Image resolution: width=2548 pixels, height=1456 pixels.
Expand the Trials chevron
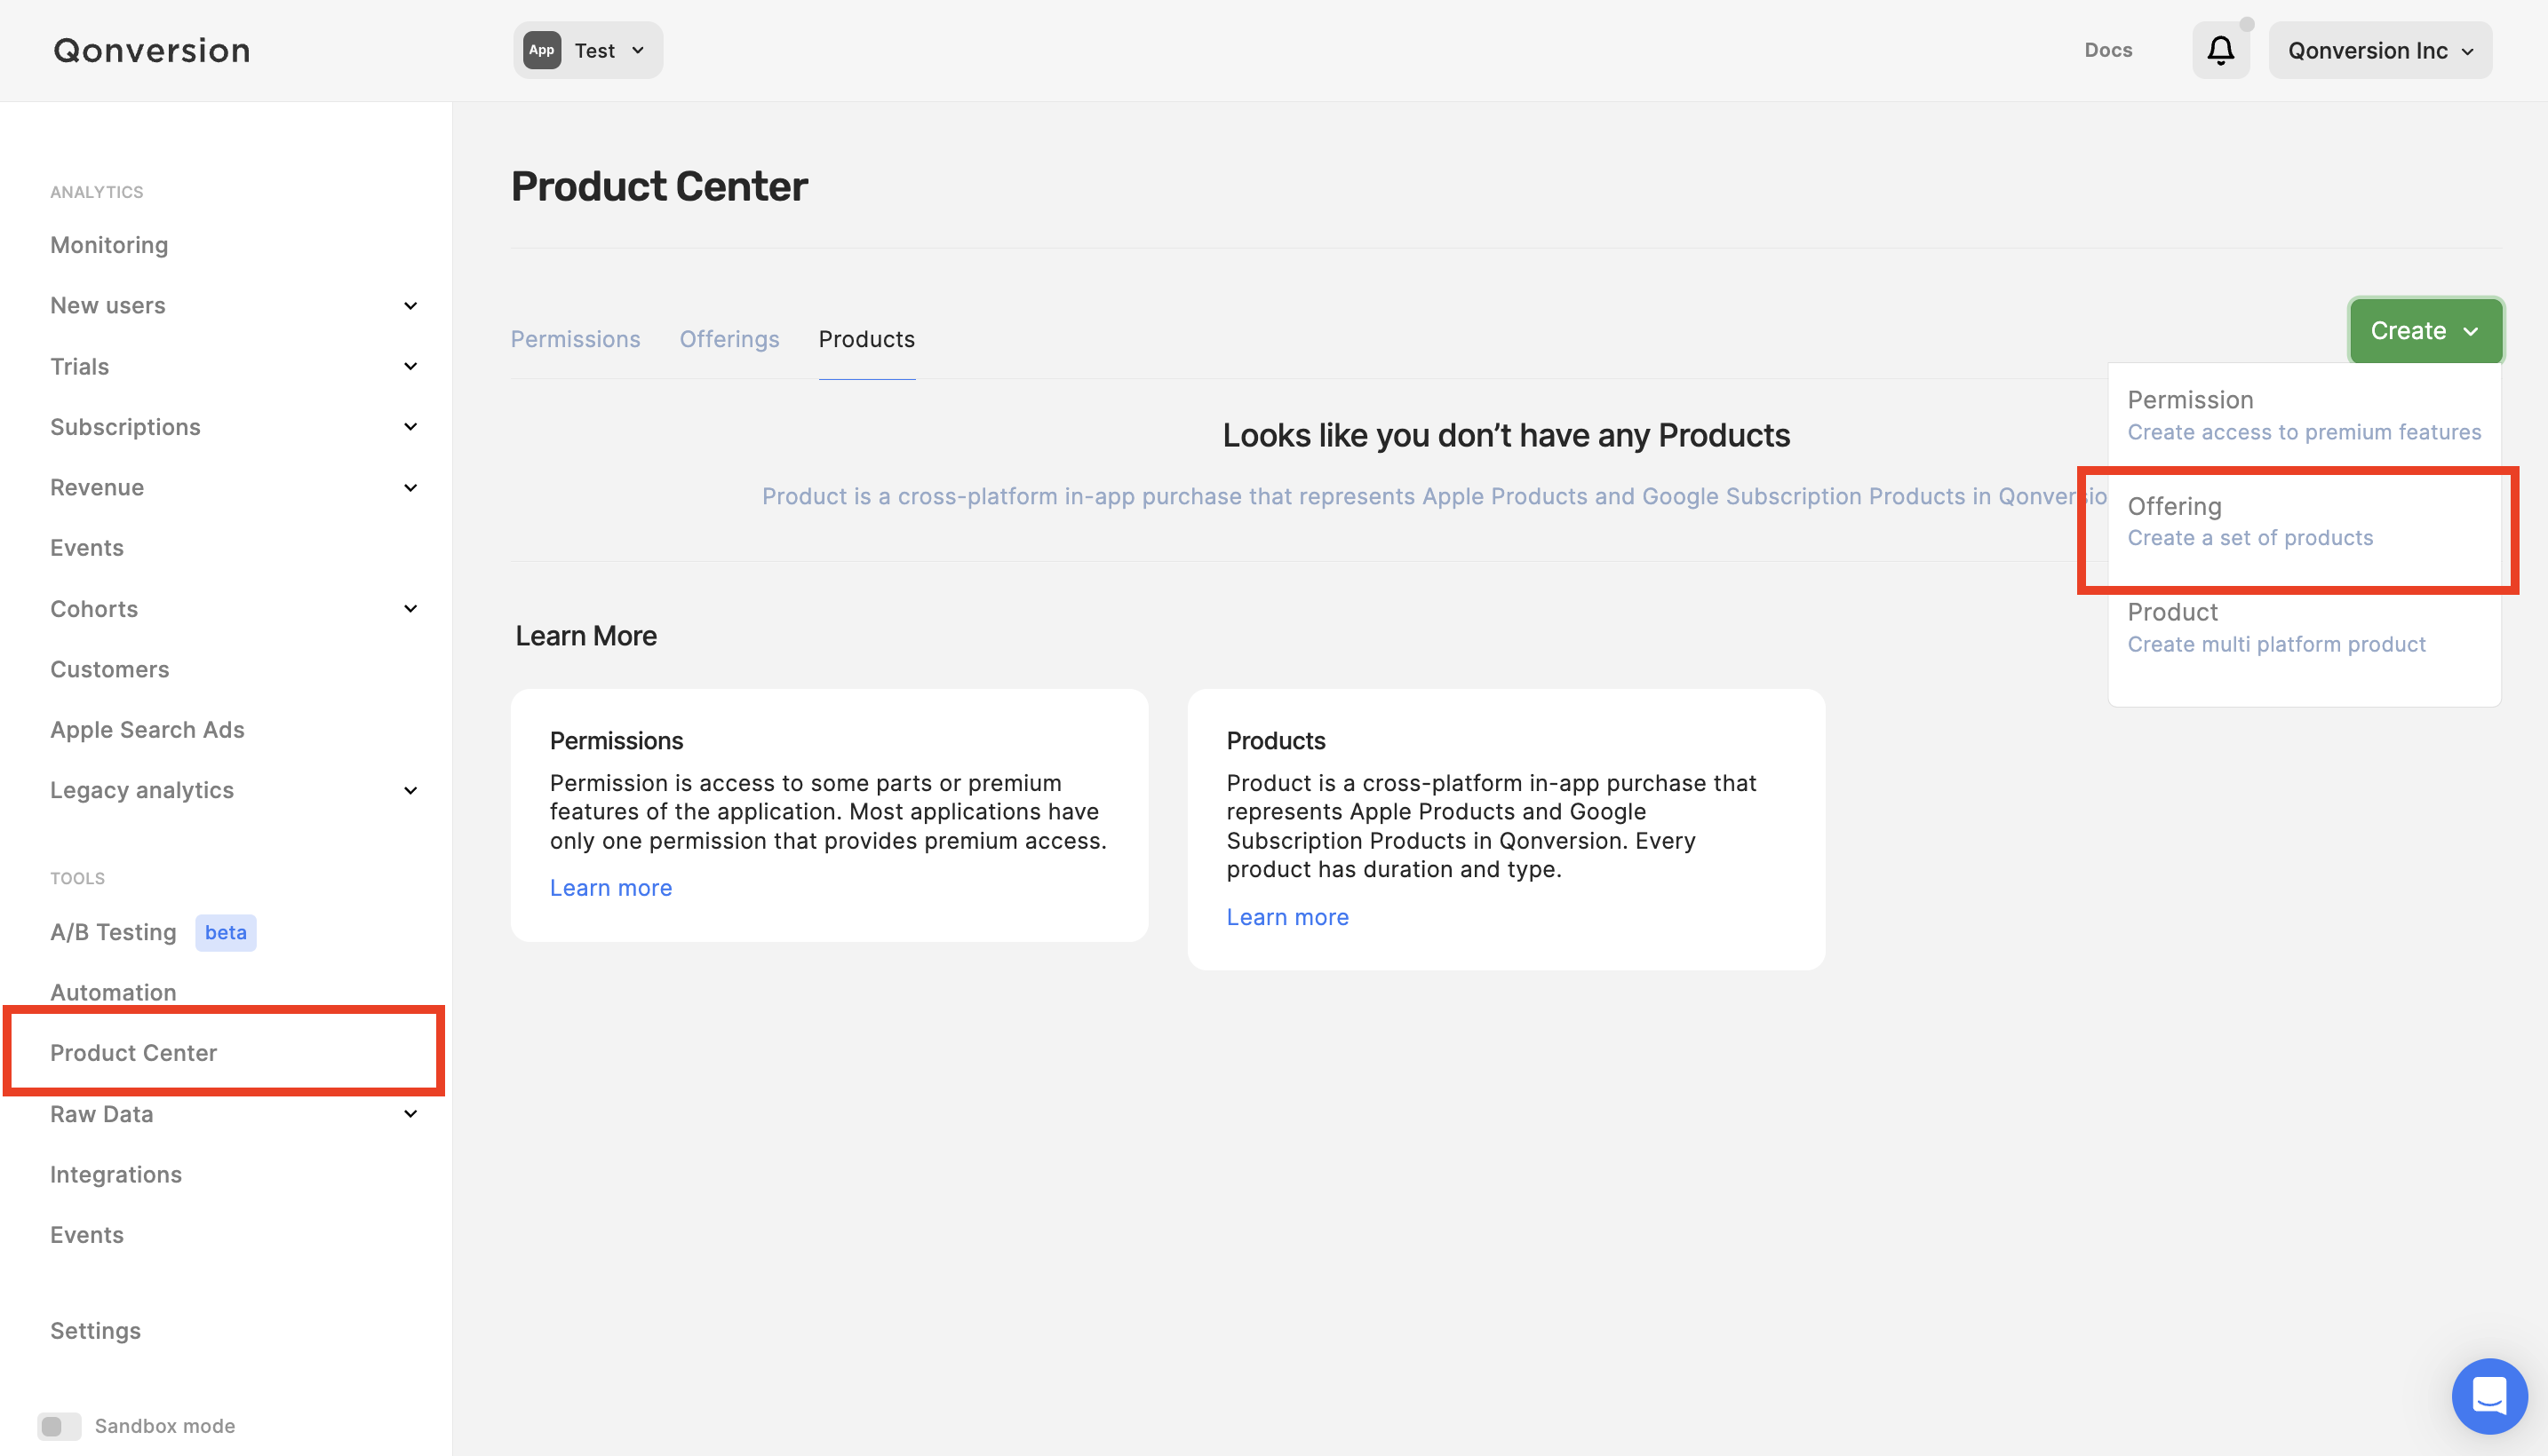tap(410, 367)
